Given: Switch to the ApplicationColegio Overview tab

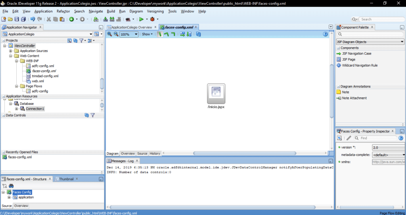Looking at the screenshot, I should click(x=132, y=27).
